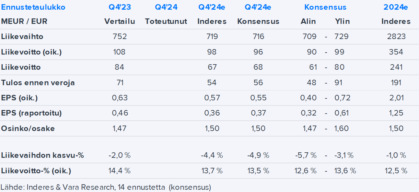Select the Konsensus header above Alin and Ylin
The width and height of the screenshot is (419, 192).
pyautogui.click(x=325, y=7)
